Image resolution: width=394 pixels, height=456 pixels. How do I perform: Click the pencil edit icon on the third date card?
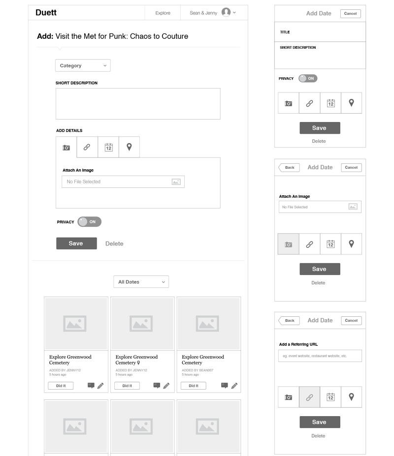point(234,386)
